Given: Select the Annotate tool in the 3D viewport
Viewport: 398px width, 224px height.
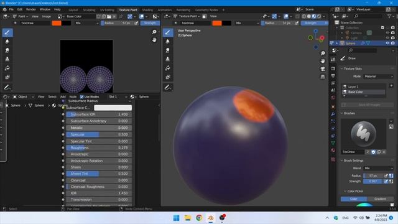Looking at the screenshot, I should click(167, 88).
